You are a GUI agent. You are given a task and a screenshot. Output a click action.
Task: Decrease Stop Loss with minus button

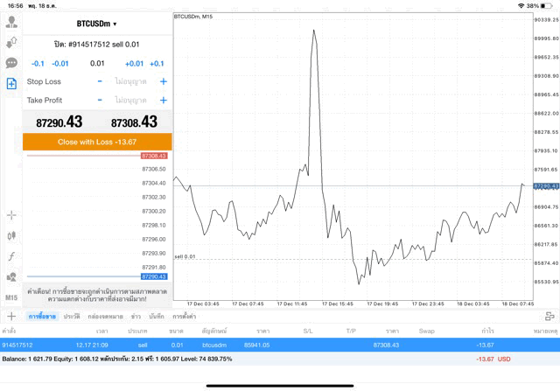(100, 81)
